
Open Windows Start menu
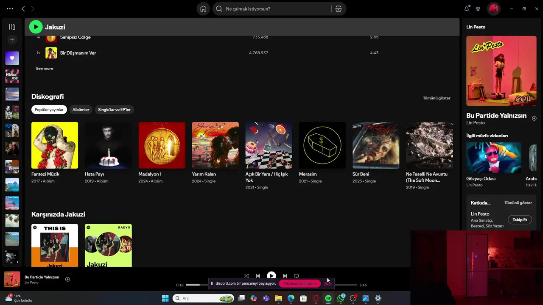165,298
